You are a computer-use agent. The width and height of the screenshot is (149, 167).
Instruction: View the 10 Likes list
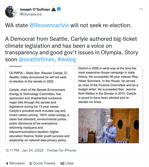coord(67,163)
